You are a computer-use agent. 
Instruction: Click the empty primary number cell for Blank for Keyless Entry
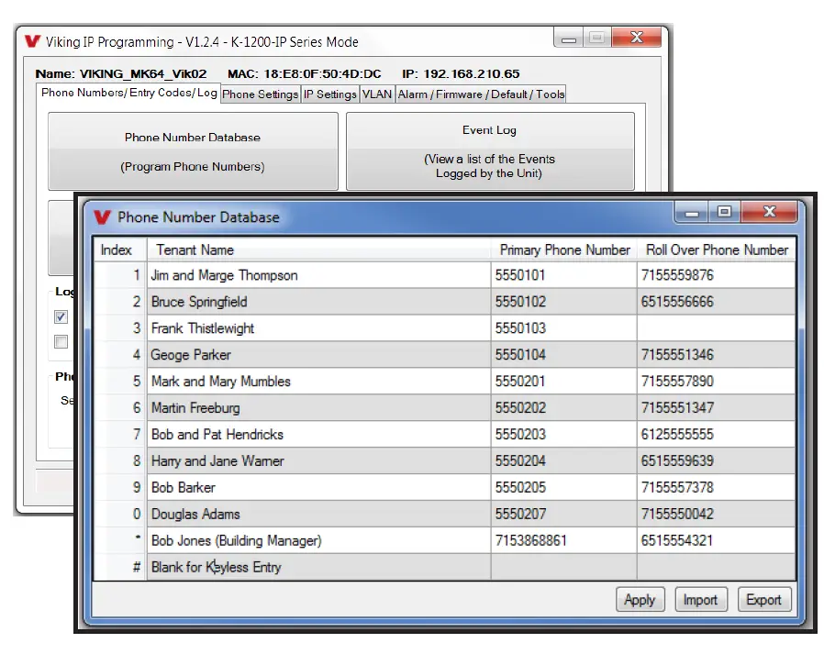(564, 567)
